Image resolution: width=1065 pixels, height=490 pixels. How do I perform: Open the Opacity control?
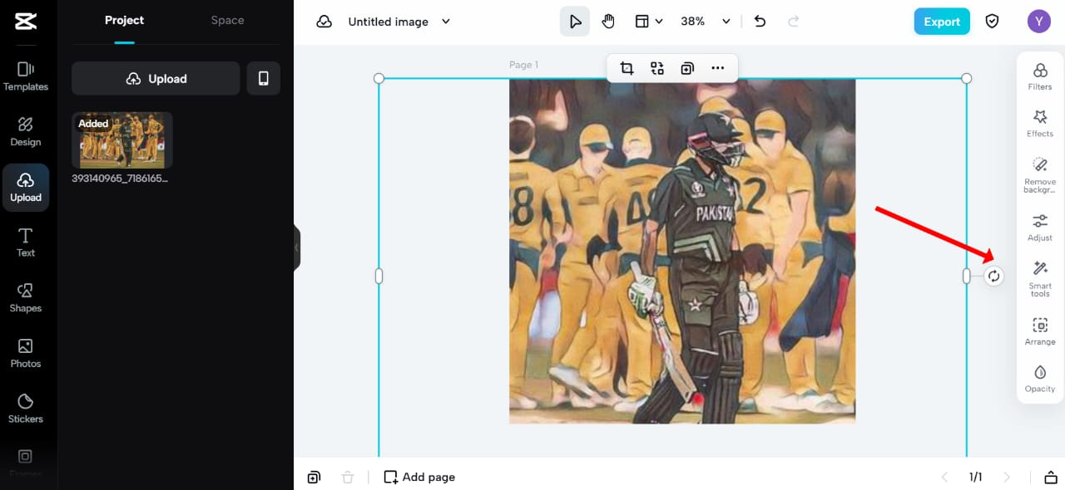pyautogui.click(x=1040, y=378)
